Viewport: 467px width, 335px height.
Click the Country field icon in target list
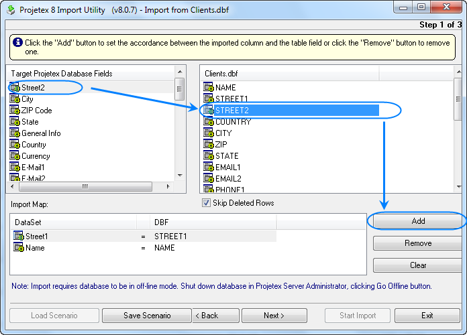coord(15,144)
